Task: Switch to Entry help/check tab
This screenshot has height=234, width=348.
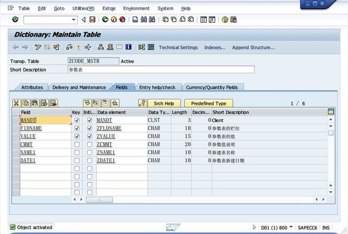Action: point(157,87)
